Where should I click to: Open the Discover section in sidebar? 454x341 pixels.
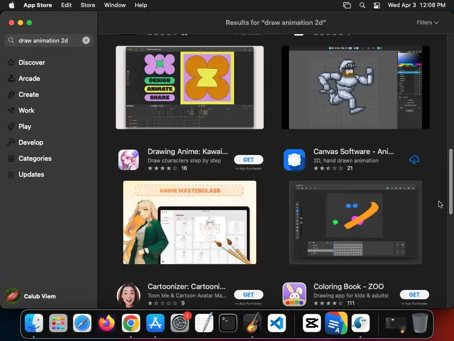tap(32, 62)
